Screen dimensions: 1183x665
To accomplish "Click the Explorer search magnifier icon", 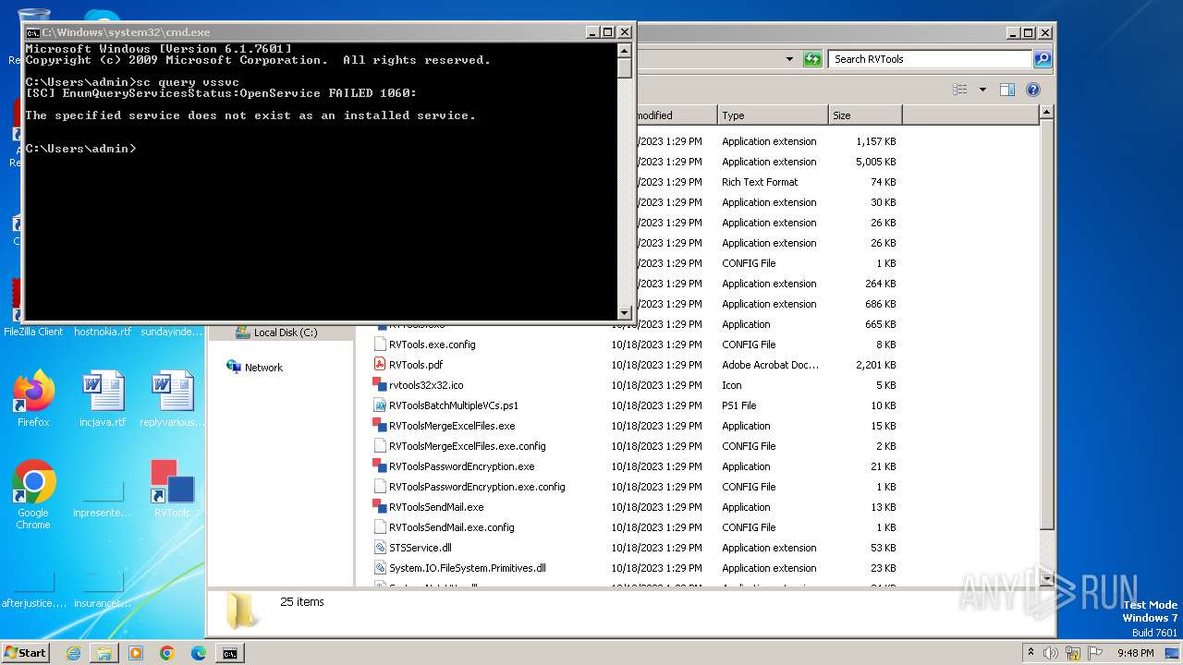I will 1042,59.
